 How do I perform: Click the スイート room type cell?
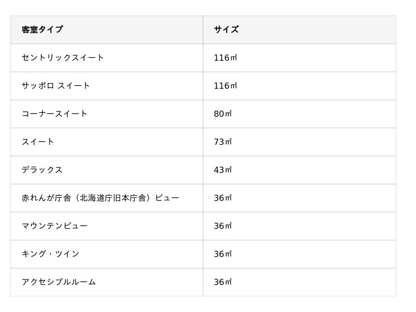(x=37, y=142)
